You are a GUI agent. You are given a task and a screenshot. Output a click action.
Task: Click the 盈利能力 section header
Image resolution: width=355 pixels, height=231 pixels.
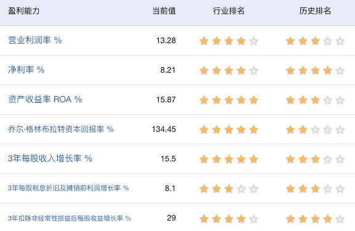(x=24, y=11)
